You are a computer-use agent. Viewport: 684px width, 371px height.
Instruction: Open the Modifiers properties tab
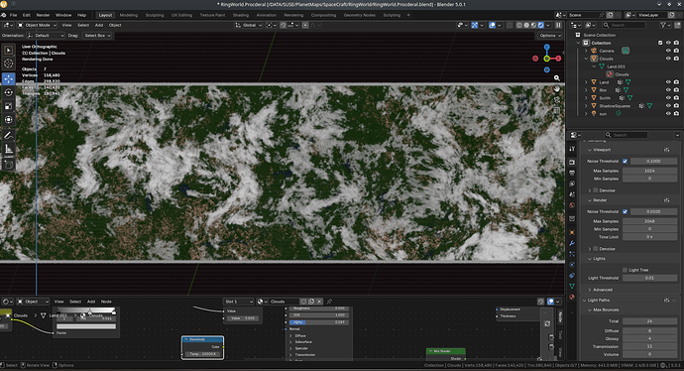tap(572, 243)
